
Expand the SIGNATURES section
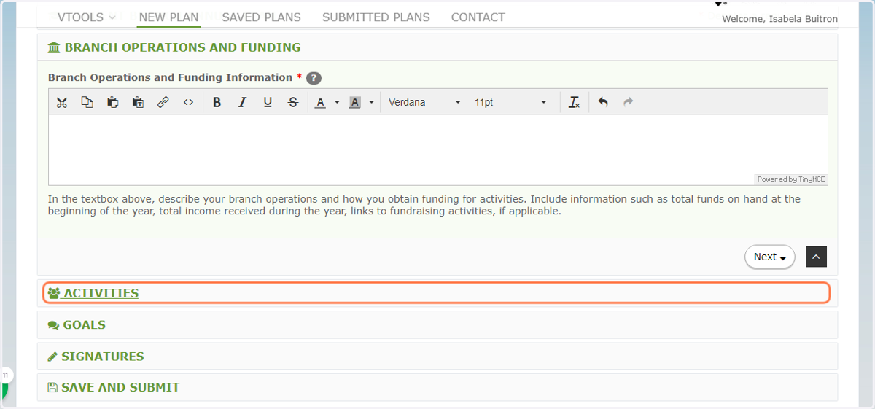point(437,357)
